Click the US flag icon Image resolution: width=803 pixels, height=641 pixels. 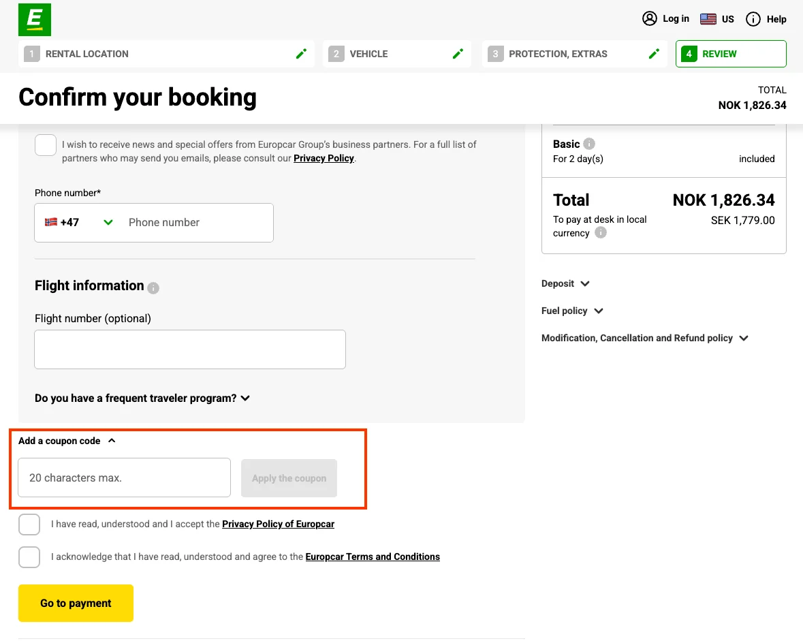(708, 19)
